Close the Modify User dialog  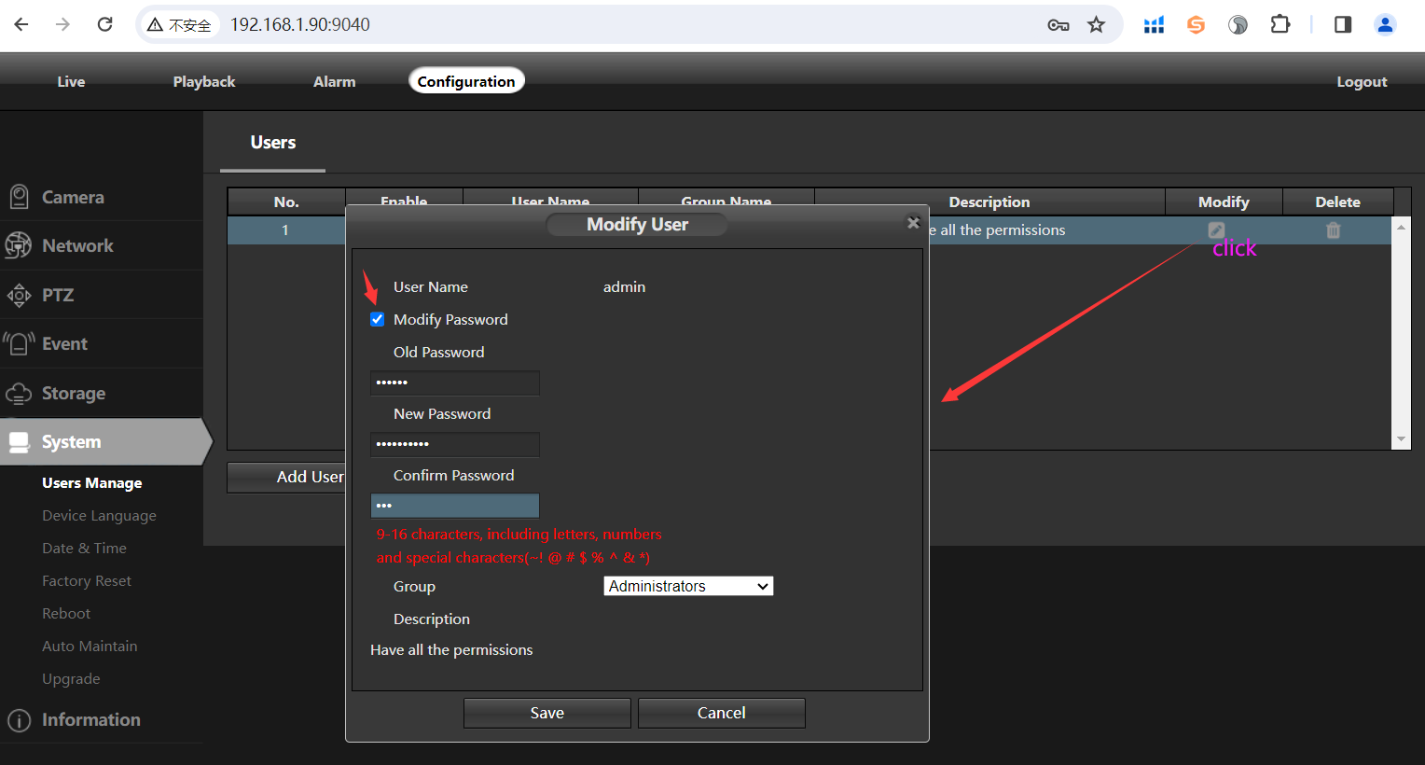[x=913, y=222]
